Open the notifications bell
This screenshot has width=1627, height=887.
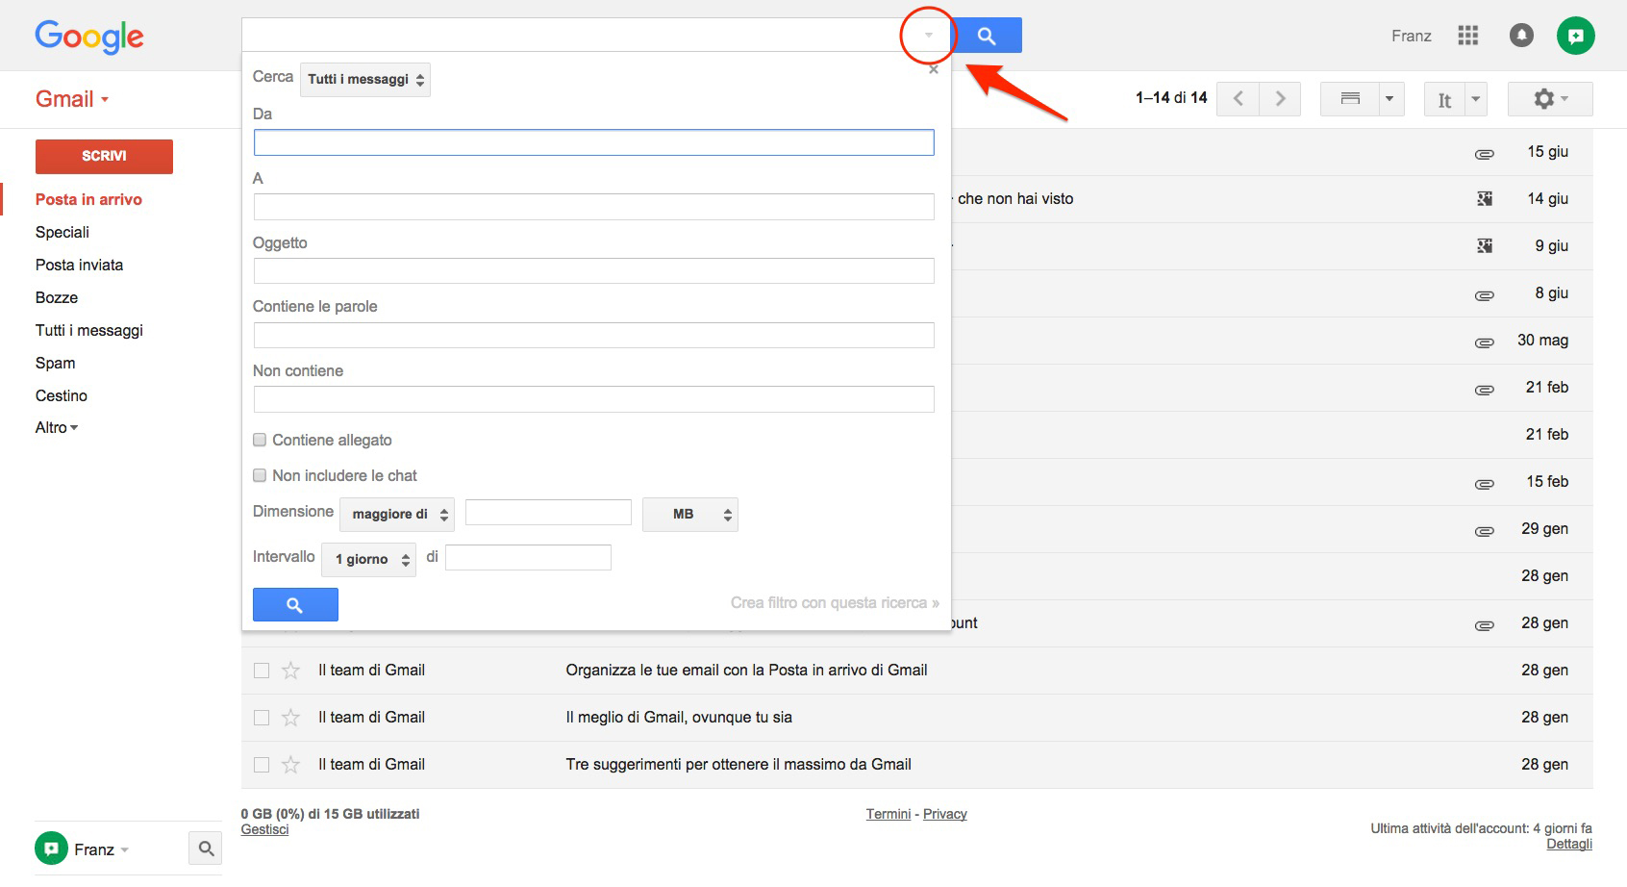point(1521,36)
